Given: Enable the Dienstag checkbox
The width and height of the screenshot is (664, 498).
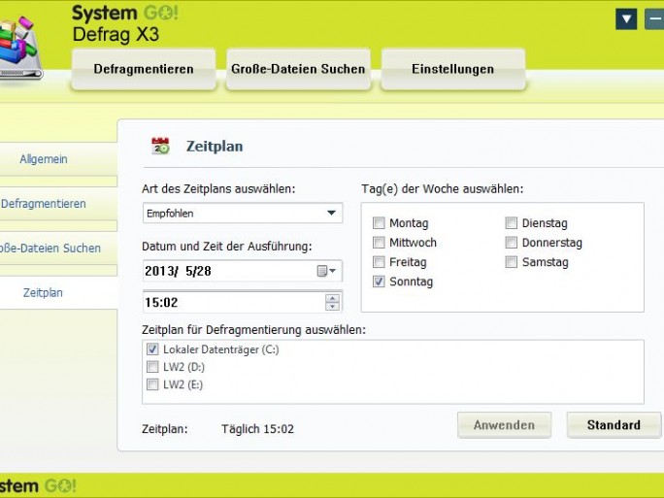Looking at the screenshot, I should [512, 222].
